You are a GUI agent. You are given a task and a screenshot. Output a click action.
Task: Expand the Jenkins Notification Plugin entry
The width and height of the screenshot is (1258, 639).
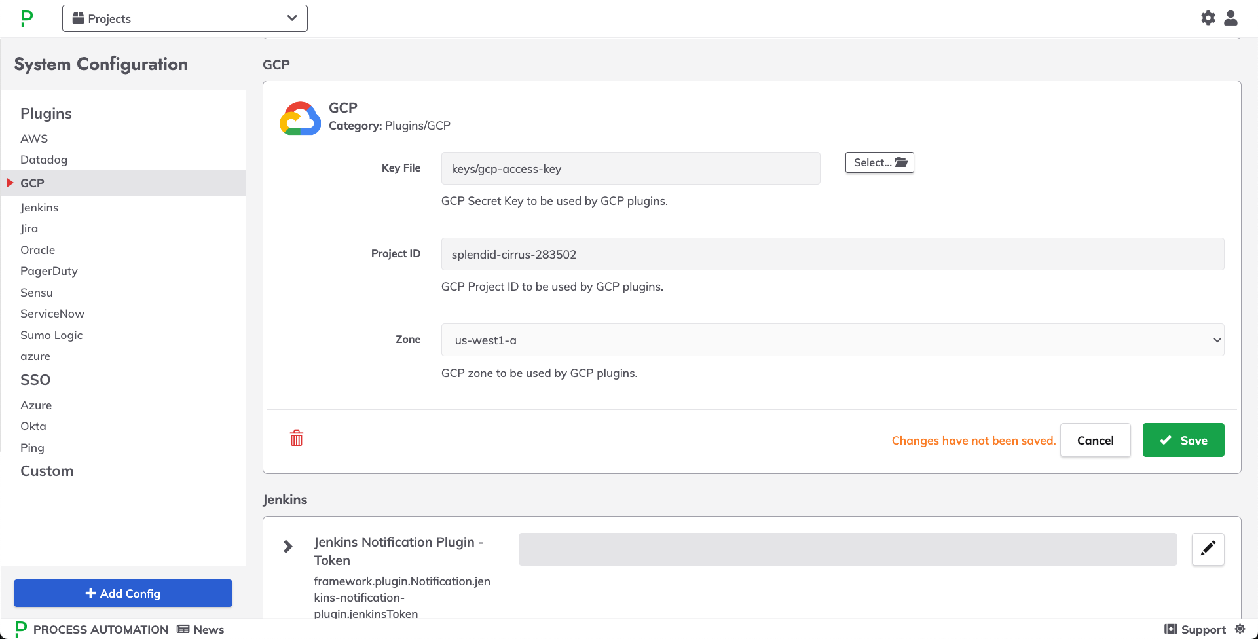pos(287,546)
